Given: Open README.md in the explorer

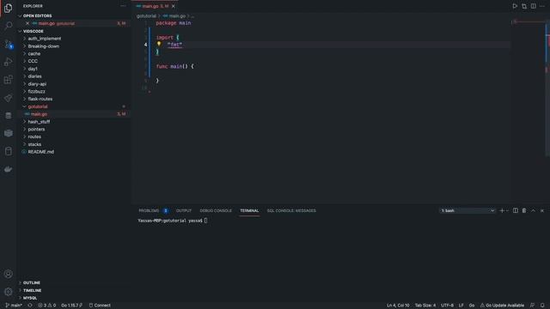Looking at the screenshot, I should (40, 152).
